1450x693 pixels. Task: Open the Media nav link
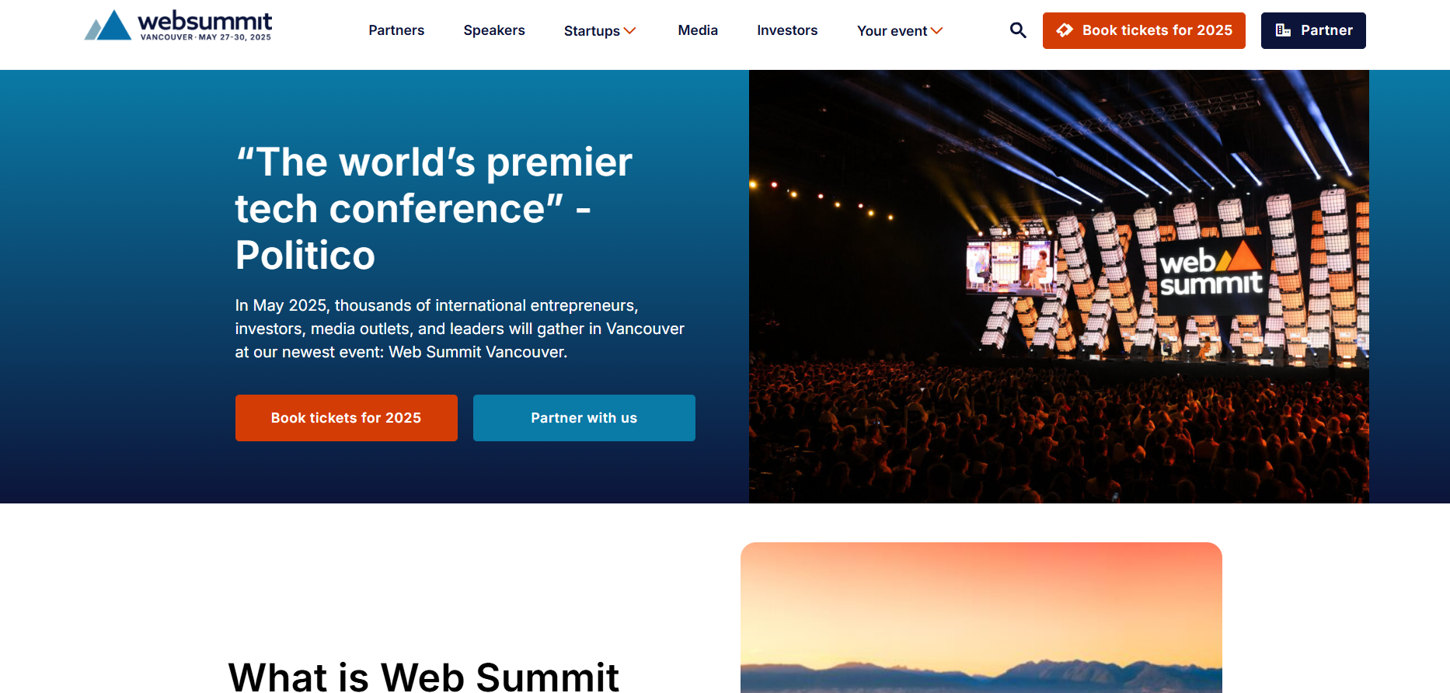(698, 30)
